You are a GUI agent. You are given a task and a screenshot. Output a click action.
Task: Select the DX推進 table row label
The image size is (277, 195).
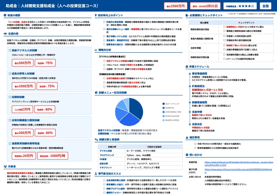click(x=103, y=159)
